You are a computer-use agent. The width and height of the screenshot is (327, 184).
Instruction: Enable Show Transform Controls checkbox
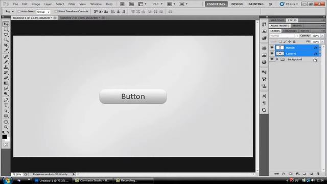click(x=56, y=11)
